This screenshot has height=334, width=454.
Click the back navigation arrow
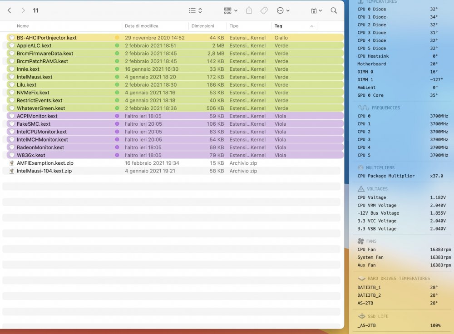coord(9,11)
